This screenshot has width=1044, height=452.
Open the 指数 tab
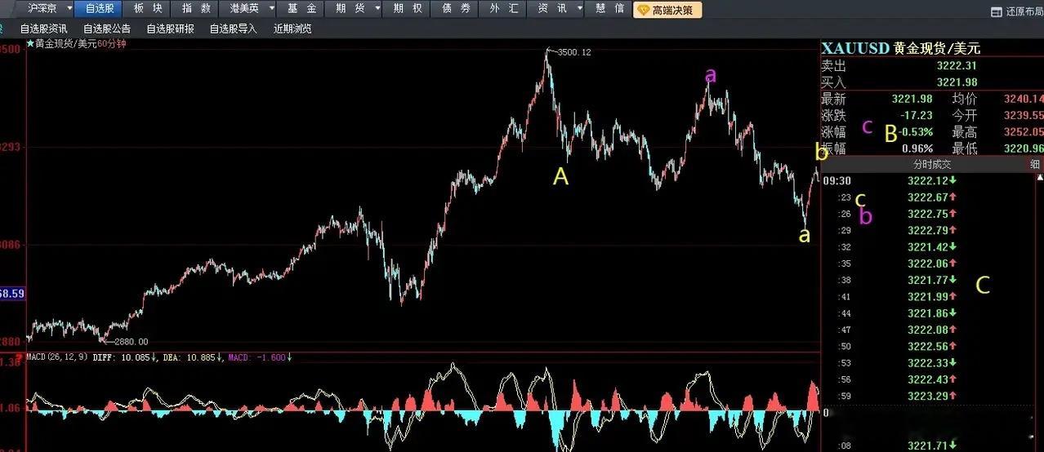click(x=197, y=9)
